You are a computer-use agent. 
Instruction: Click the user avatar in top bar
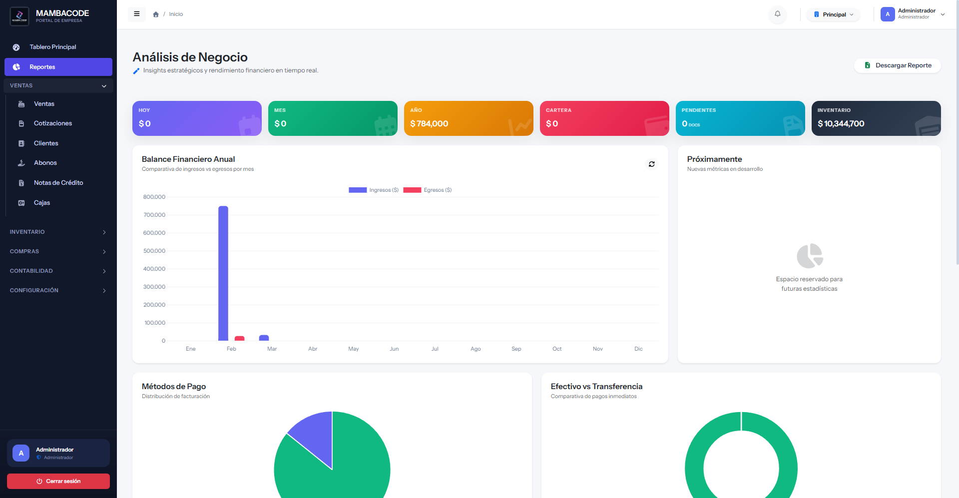[888, 14]
